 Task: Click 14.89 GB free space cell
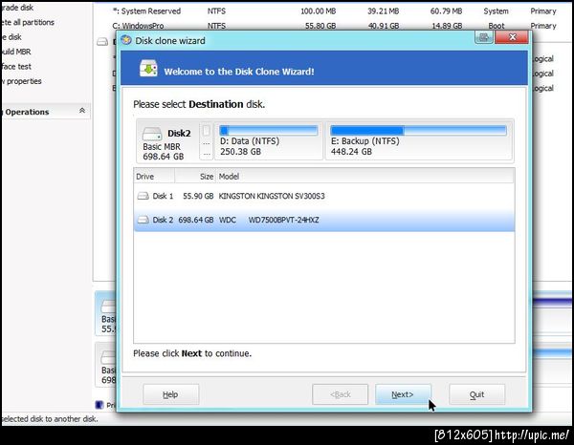447,26
